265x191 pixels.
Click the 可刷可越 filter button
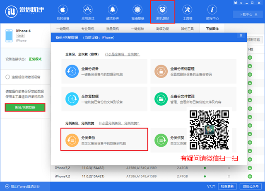[x=255, y=40]
